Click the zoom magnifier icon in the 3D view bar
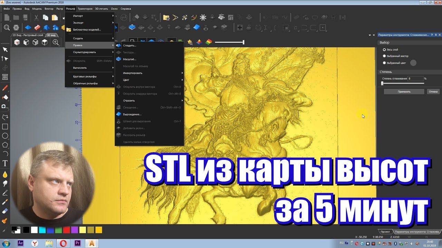The height and width of the screenshot is (248, 442). pos(55,42)
